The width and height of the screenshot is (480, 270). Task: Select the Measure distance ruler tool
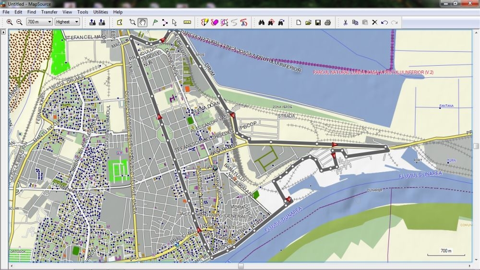(187, 22)
